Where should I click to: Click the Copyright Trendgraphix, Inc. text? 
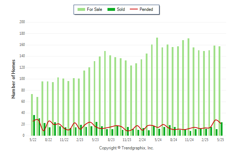[127, 148]
